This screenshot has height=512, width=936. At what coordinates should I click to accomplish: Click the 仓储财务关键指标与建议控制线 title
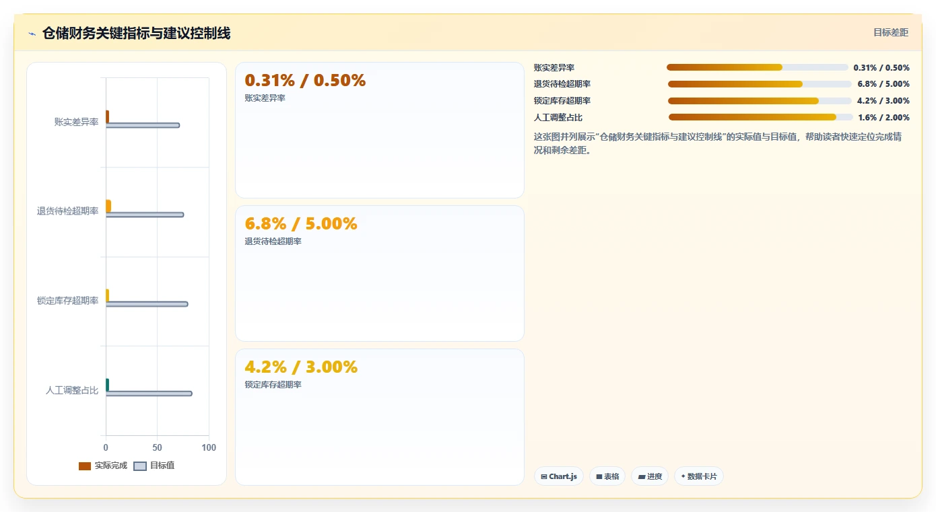click(x=136, y=34)
